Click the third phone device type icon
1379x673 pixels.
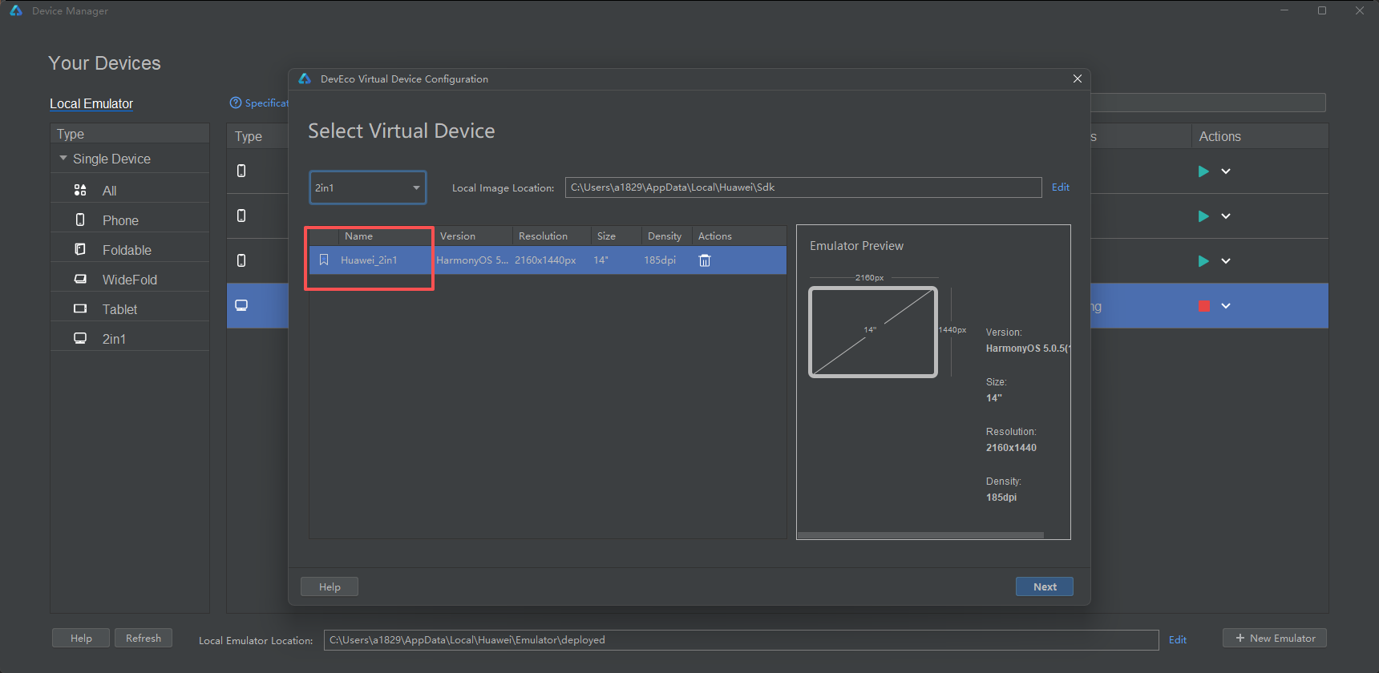(241, 260)
